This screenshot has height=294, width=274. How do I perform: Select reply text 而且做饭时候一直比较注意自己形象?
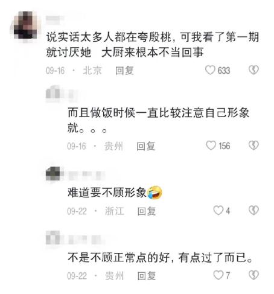pyautogui.click(x=158, y=112)
